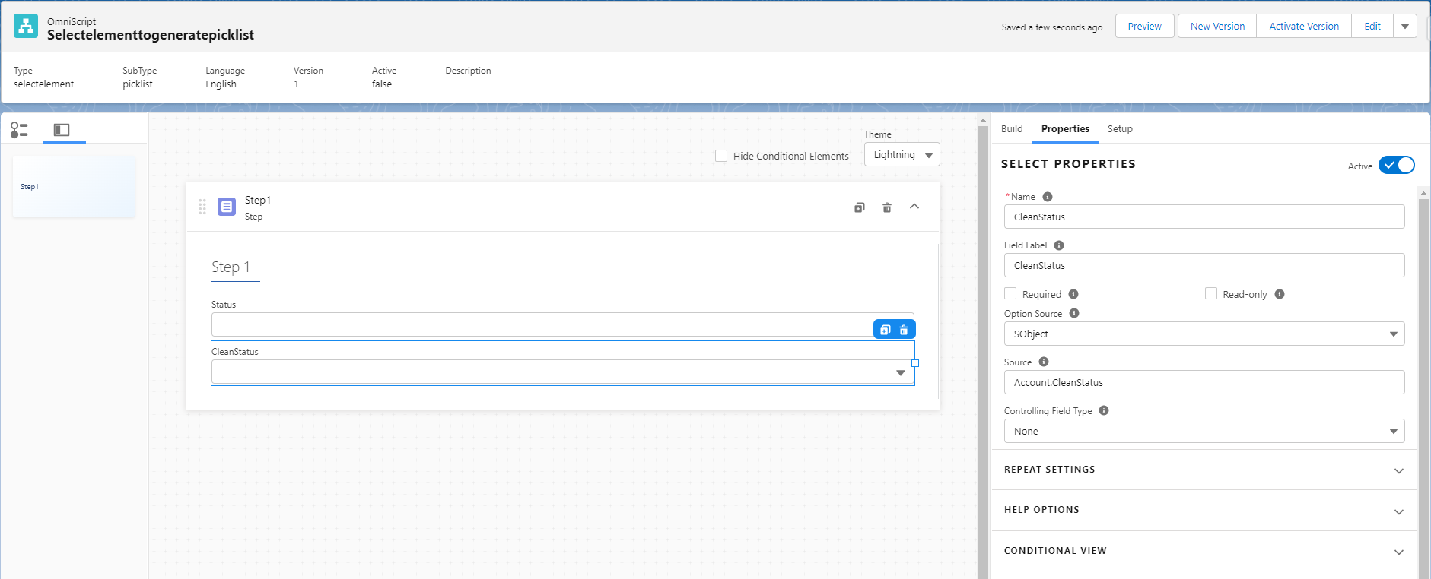Clone Step1 using the copy icon
Image resolution: width=1431 pixels, height=579 pixels.
pos(859,207)
